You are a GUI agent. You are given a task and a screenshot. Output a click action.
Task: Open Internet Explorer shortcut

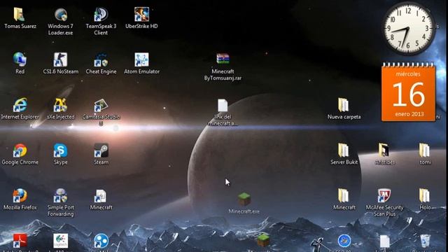(20, 105)
